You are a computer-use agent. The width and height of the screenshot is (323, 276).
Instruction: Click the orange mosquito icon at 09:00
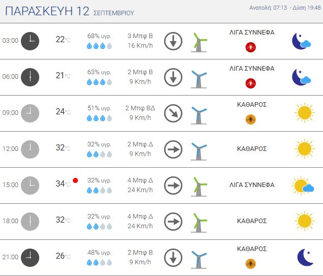coord(250,119)
